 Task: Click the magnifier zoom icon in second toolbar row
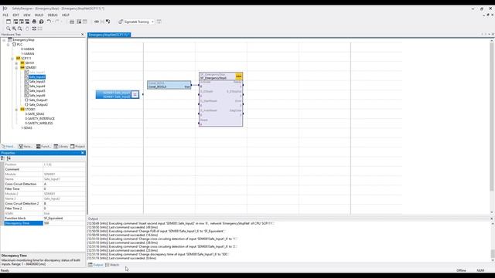(x=9, y=29)
